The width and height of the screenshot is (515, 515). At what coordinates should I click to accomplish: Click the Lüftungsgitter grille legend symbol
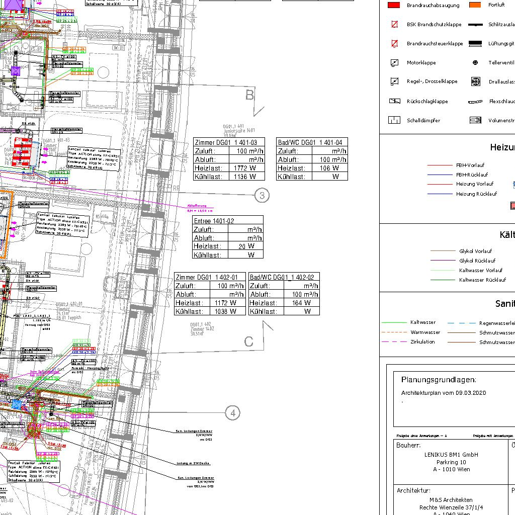tap(475, 44)
